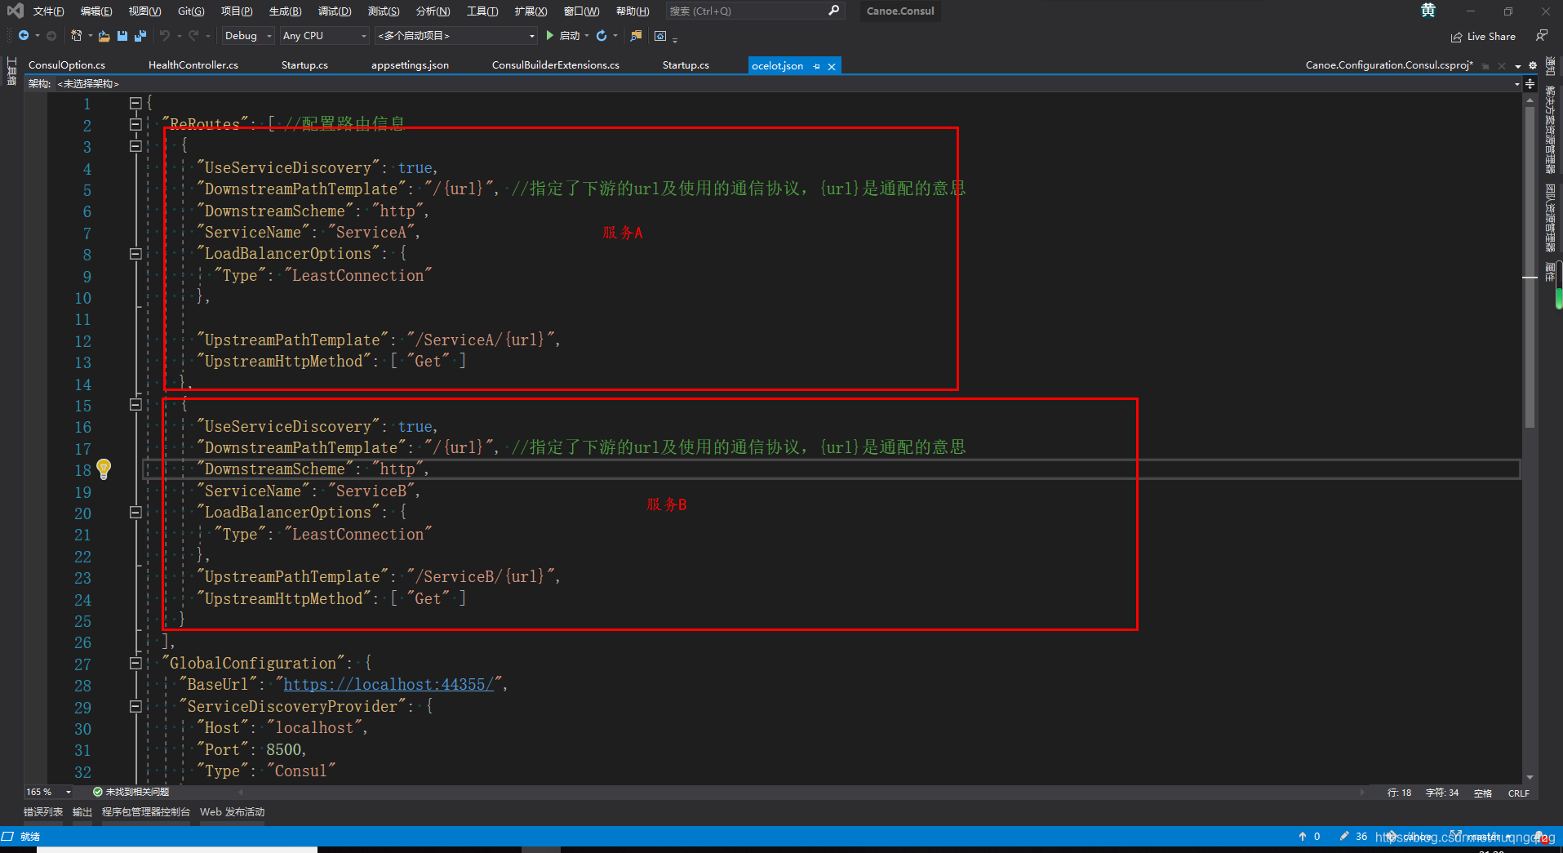
Task: Click the tab well settings gear icon
Action: (1533, 65)
